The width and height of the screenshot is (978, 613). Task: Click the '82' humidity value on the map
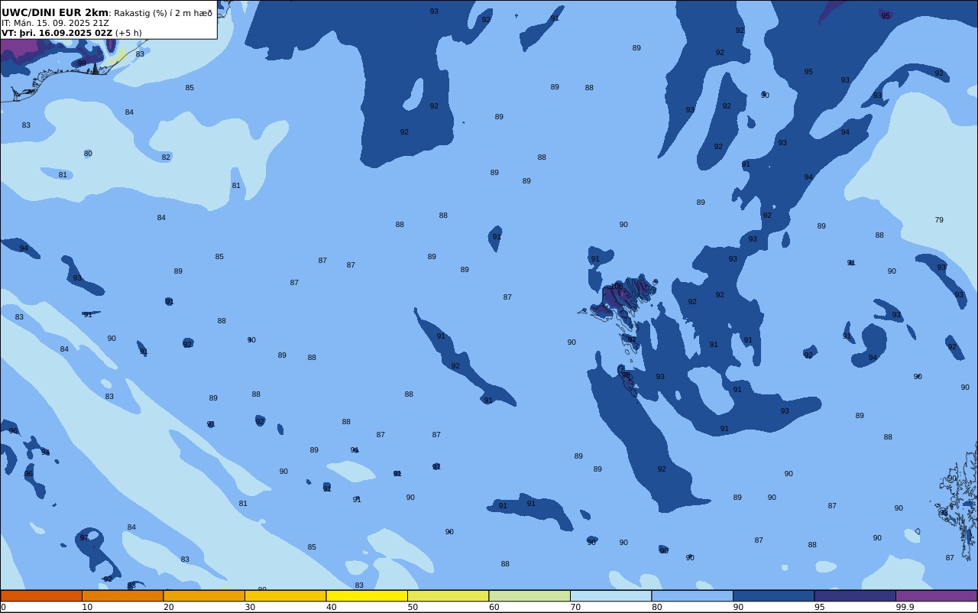tap(166, 157)
